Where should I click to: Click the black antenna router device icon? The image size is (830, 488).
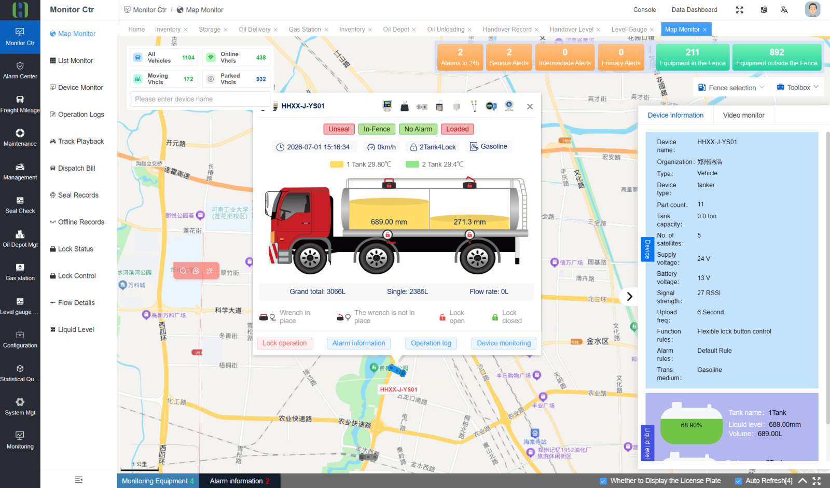click(x=405, y=106)
